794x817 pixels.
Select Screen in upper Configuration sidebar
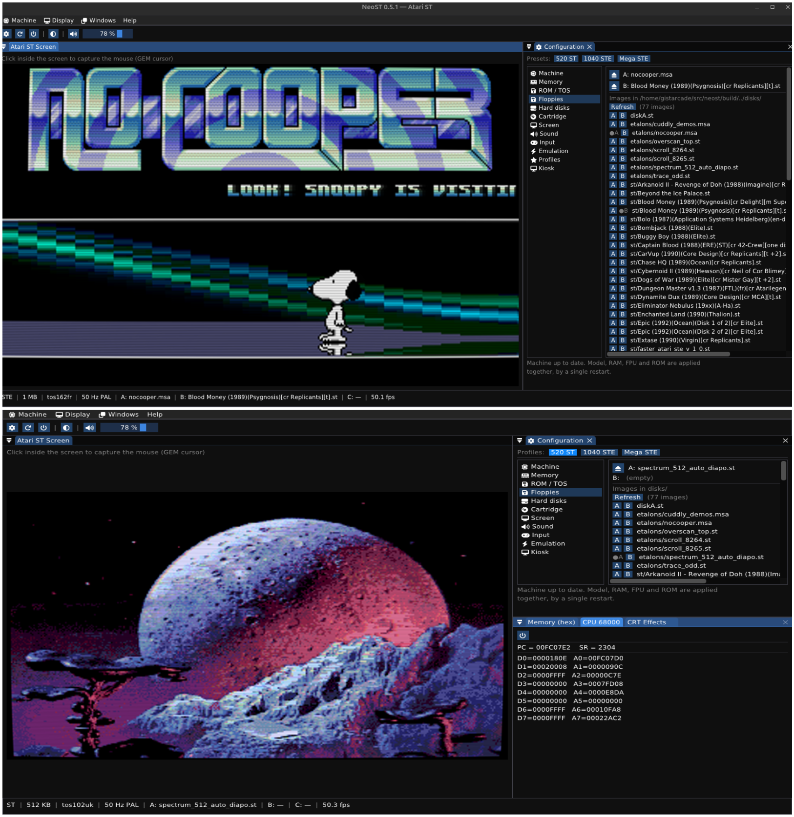click(548, 125)
